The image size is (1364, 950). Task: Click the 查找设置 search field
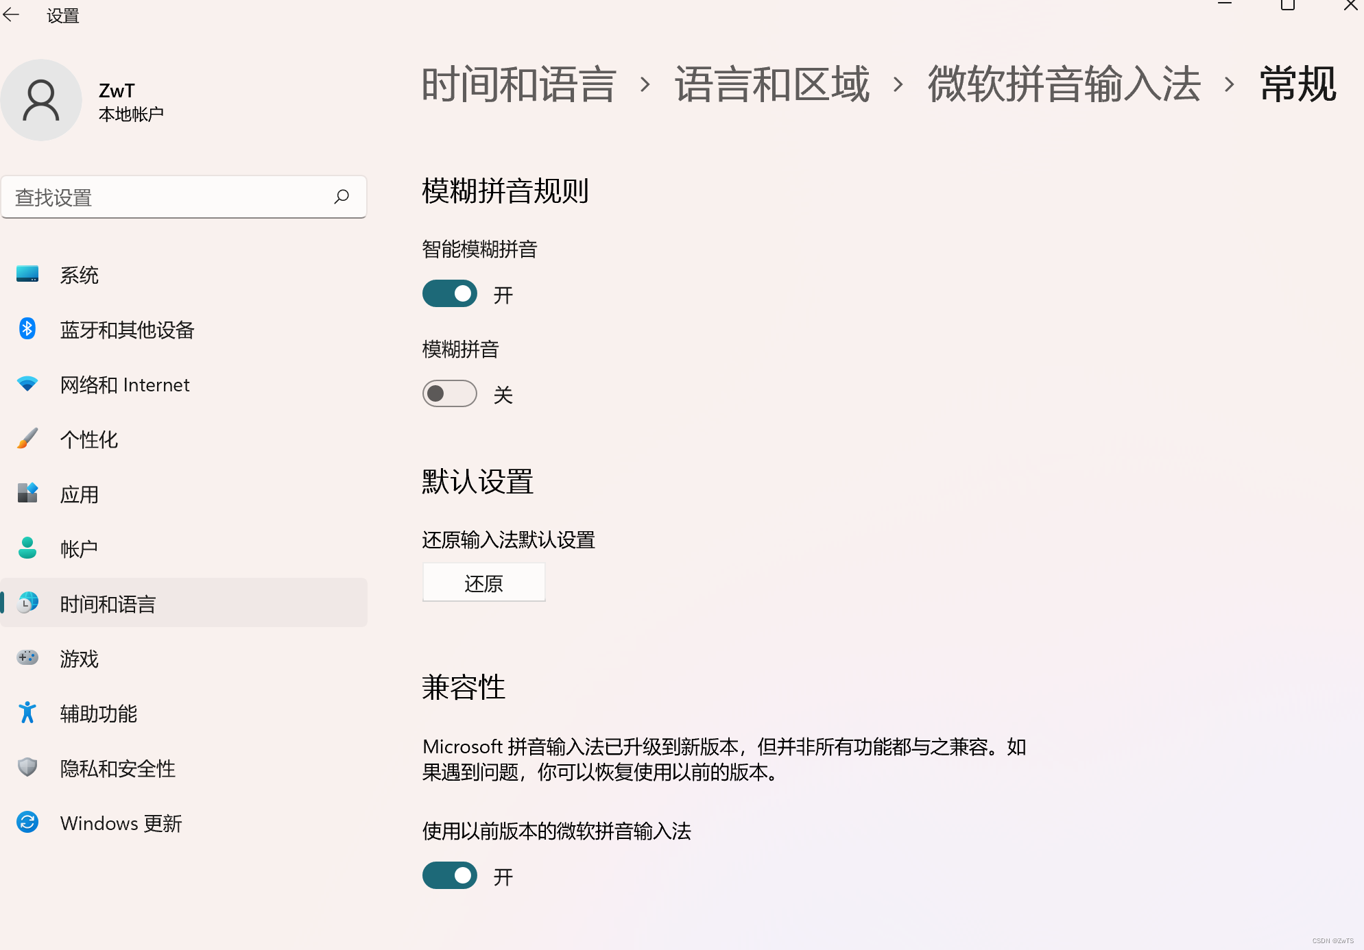click(x=171, y=197)
